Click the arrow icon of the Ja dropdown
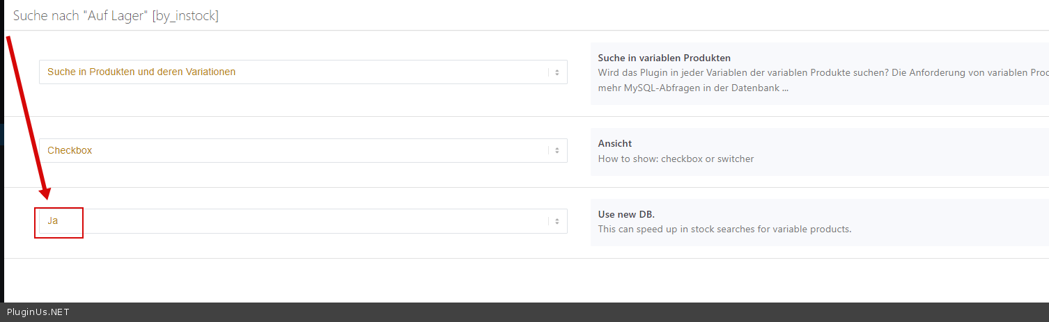Viewport: 1049px width, 322px height. pos(557,221)
